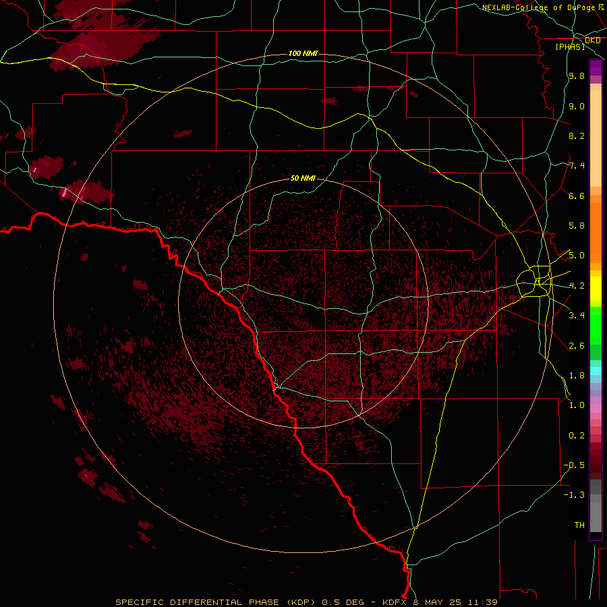The height and width of the screenshot is (607, 607).
Task: Click the bright green segment of the color bar
Action: (596, 326)
